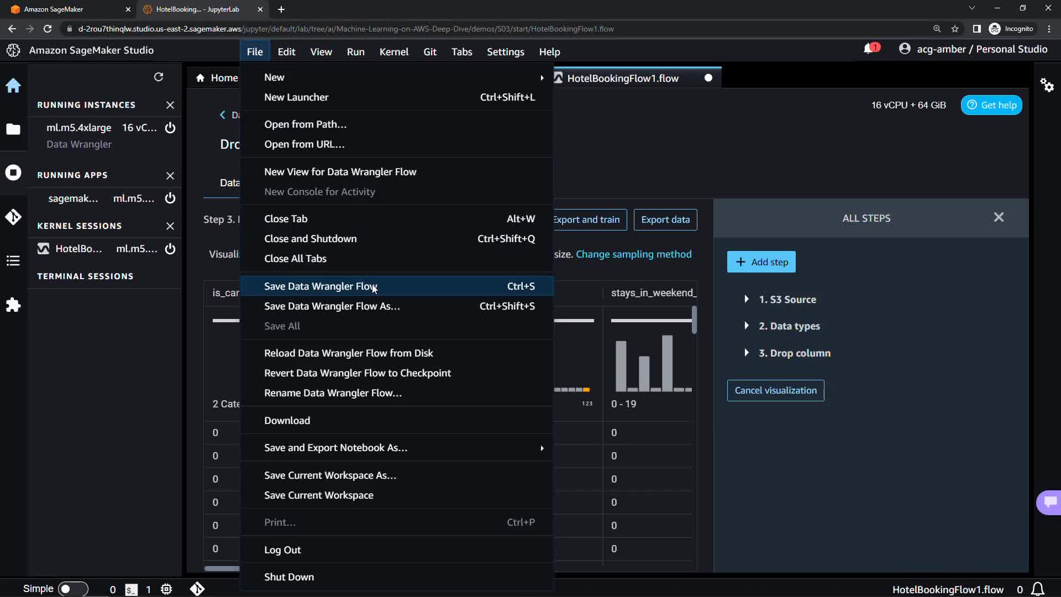This screenshot has height=597, width=1061.
Task: Open the Table of Contents list icon
Action: coord(13,261)
